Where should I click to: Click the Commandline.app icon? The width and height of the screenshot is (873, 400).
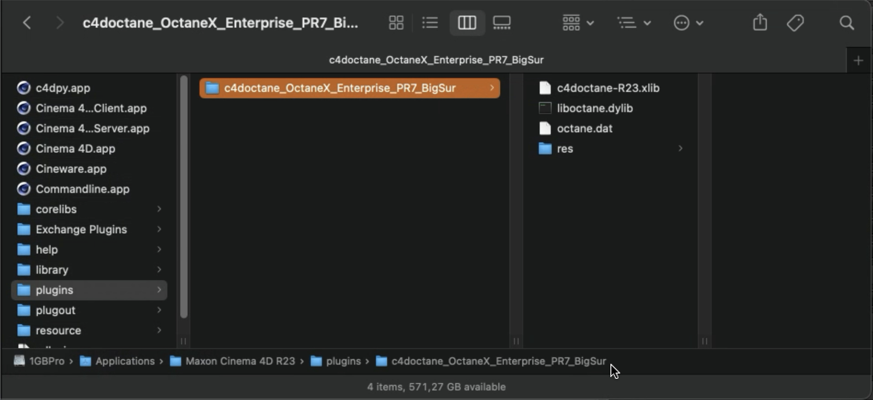(x=23, y=189)
